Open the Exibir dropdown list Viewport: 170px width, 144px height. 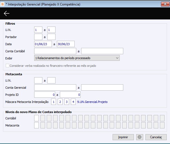(77, 58)
